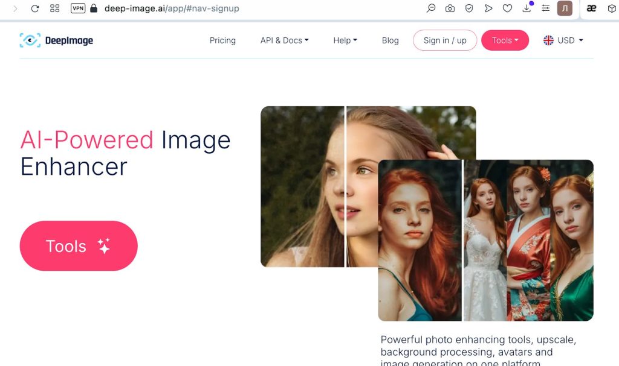Click the Sign in / up button
Screen dimensions: 619x366
(x=445, y=40)
